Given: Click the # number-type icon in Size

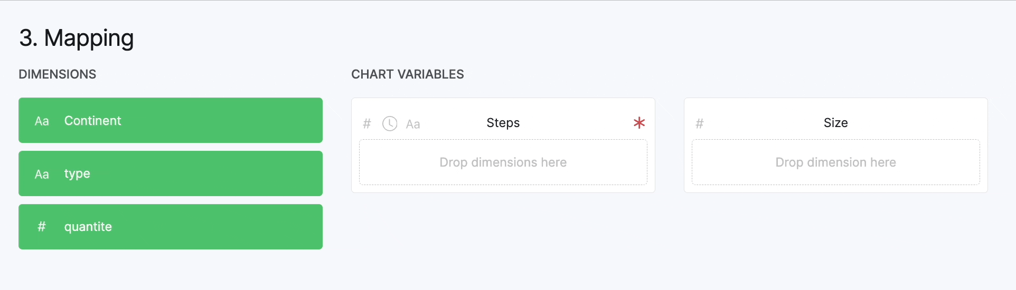Looking at the screenshot, I should click(700, 124).
